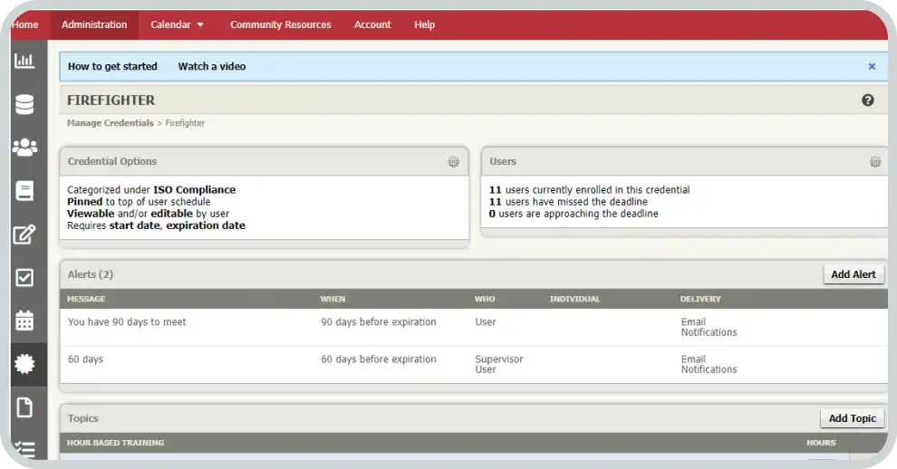The height and width of the screenshot is (469, 897).
Task: Open Users panel gear settings
Action: [x=874, y=162]
